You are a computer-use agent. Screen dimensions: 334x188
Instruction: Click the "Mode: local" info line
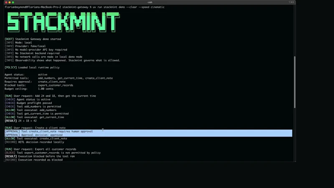(18, 43)
